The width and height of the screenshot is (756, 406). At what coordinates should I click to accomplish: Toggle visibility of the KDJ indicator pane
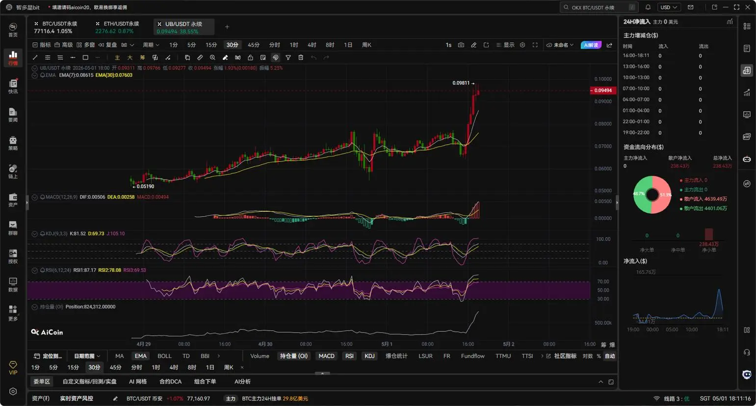pos(35,234)
